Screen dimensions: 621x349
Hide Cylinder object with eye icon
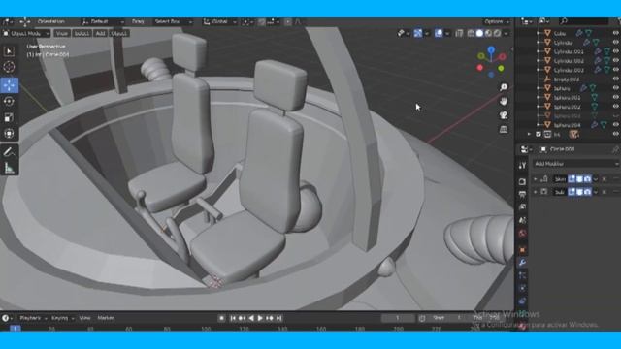pos(615,43)
